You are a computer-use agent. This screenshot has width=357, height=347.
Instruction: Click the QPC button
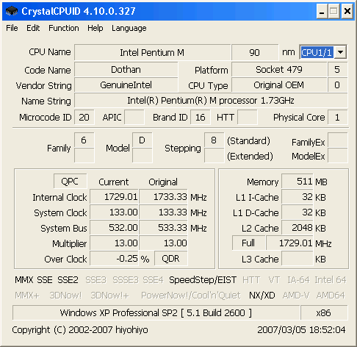70,182
